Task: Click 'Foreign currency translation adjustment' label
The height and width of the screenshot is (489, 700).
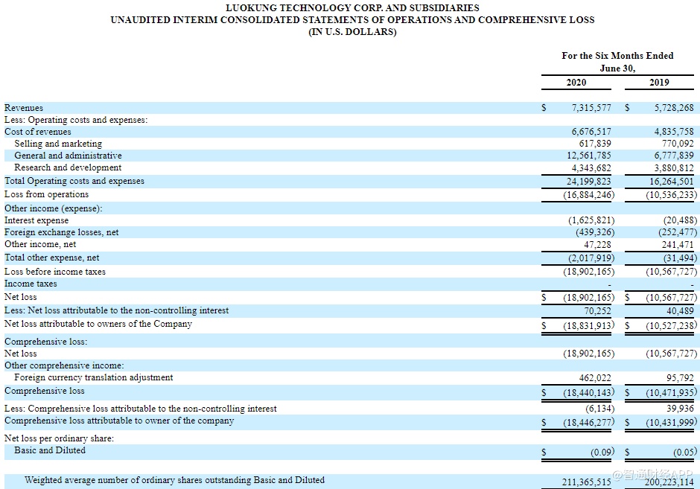Action: click(94, 377)
